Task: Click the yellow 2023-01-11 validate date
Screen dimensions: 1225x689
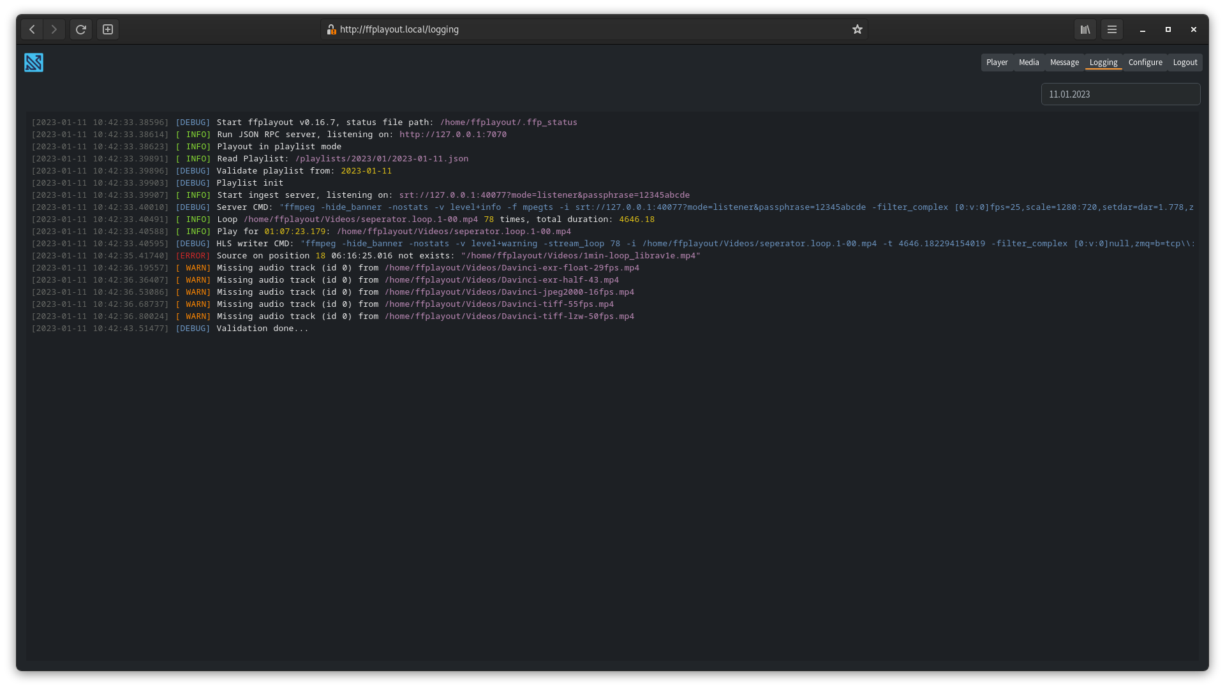Action: (366, 171)
